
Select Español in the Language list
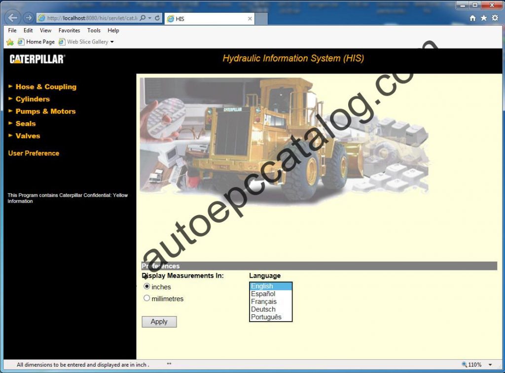click(263, 294)
